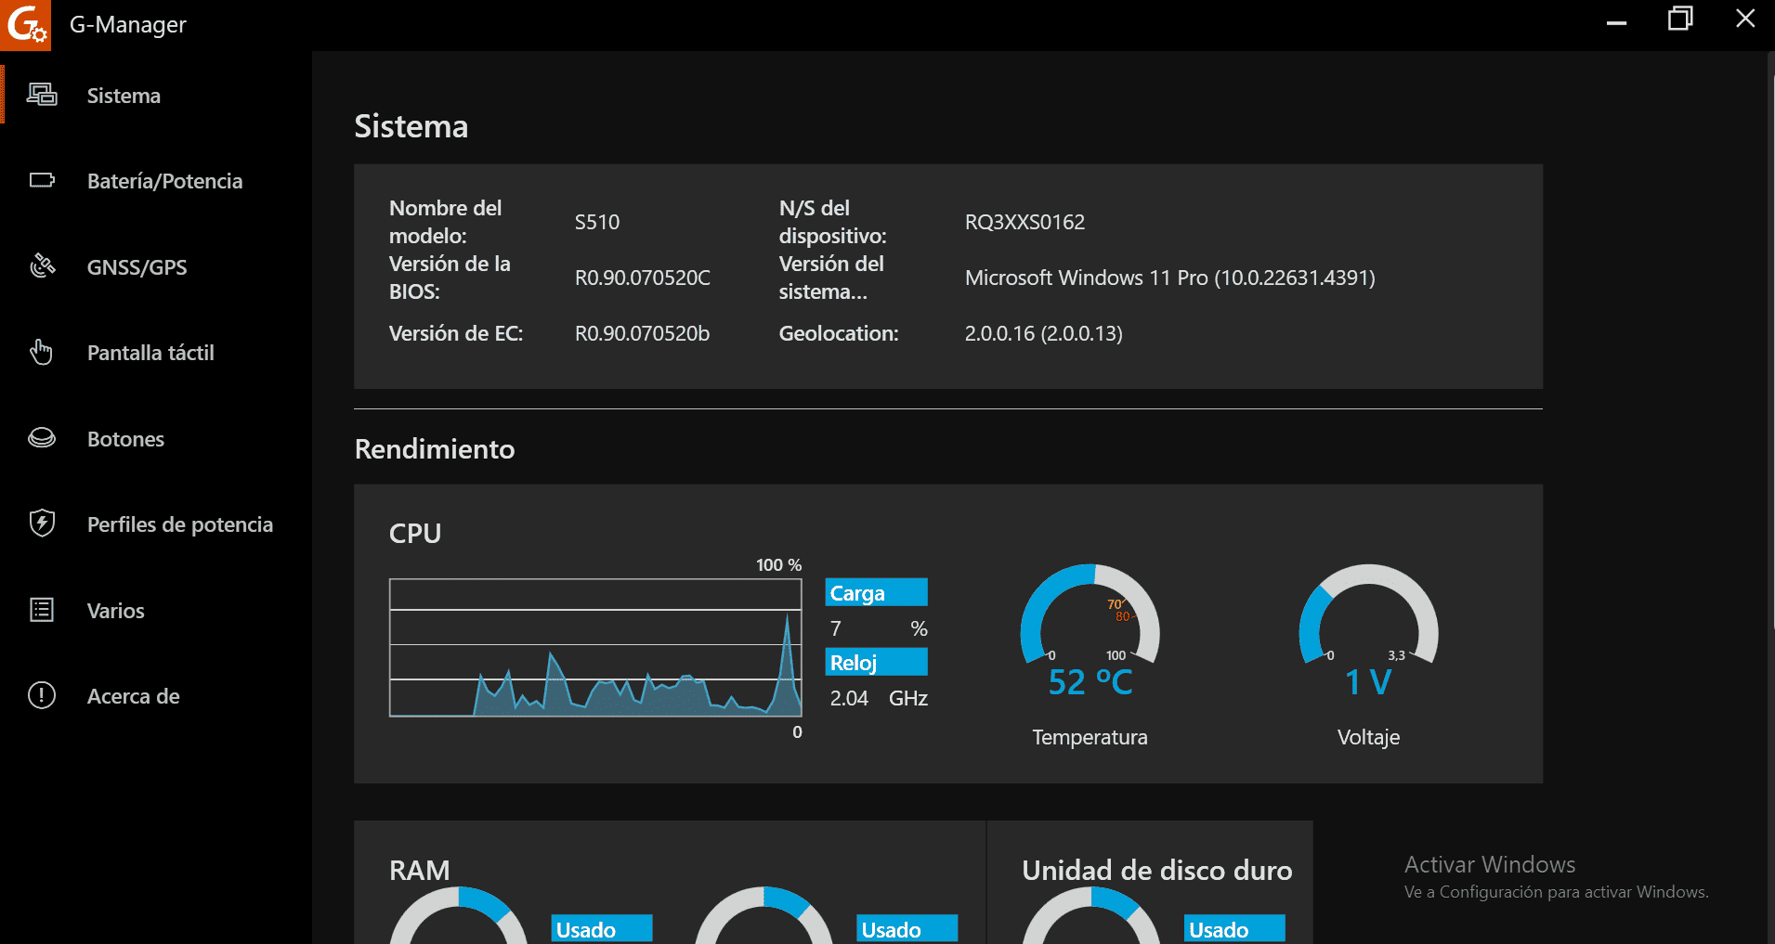Click the G-Manager logo icon

click(25, 24)
